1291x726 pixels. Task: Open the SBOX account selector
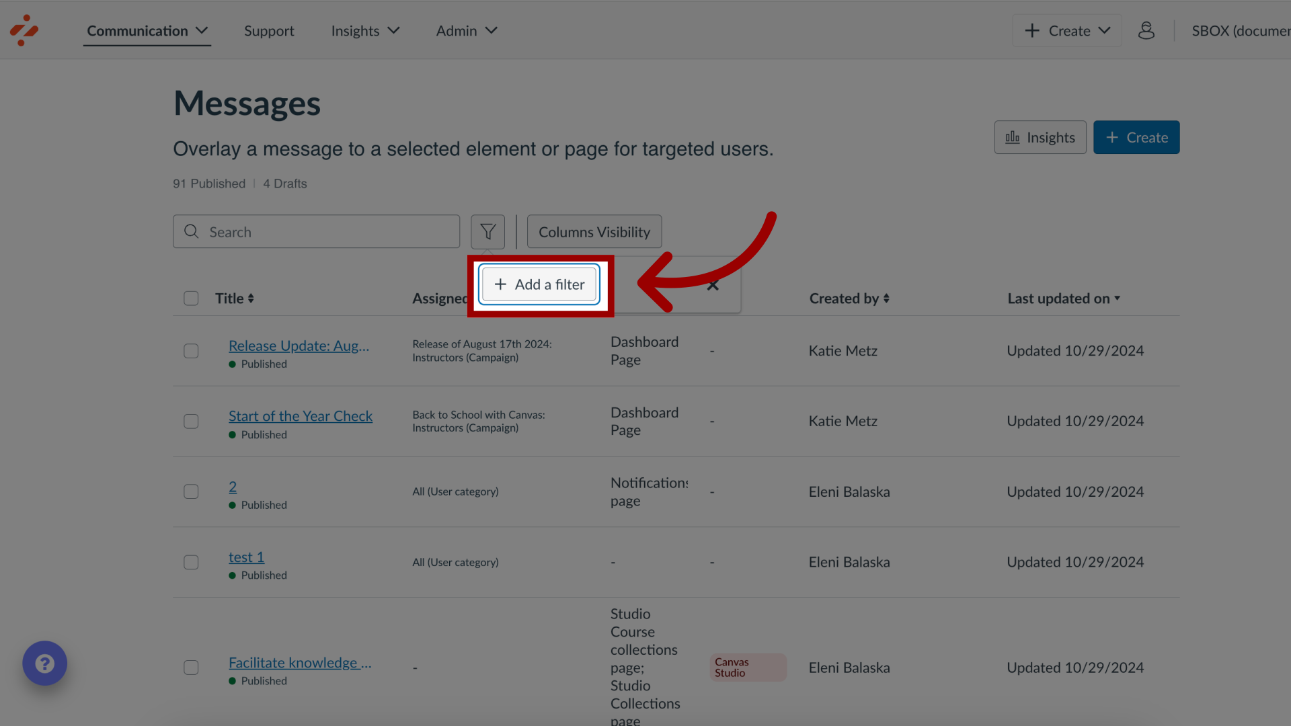point(1241,31)
